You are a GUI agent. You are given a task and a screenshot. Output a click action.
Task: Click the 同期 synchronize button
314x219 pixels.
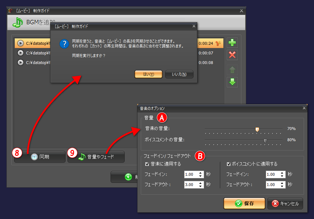point(40,157)
